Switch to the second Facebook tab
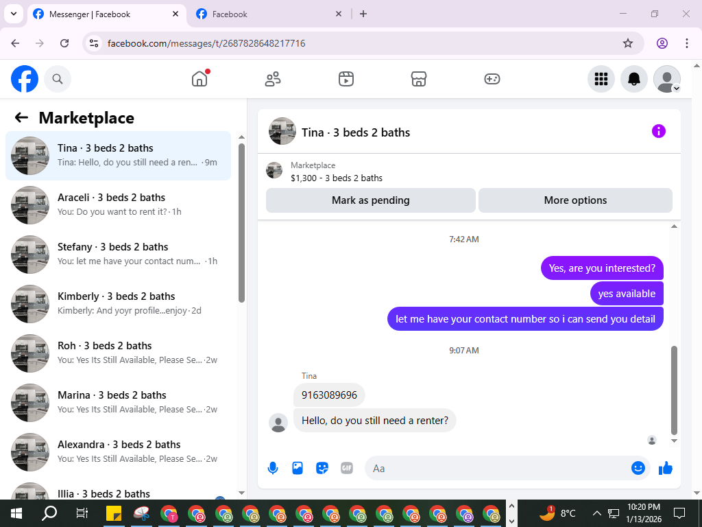Viewport: 702px width, 527px height. pyautogui.click(x=269, y=14)
